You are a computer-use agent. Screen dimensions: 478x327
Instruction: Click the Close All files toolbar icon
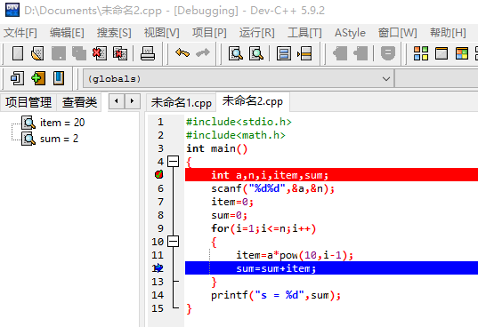pos(120,54)
